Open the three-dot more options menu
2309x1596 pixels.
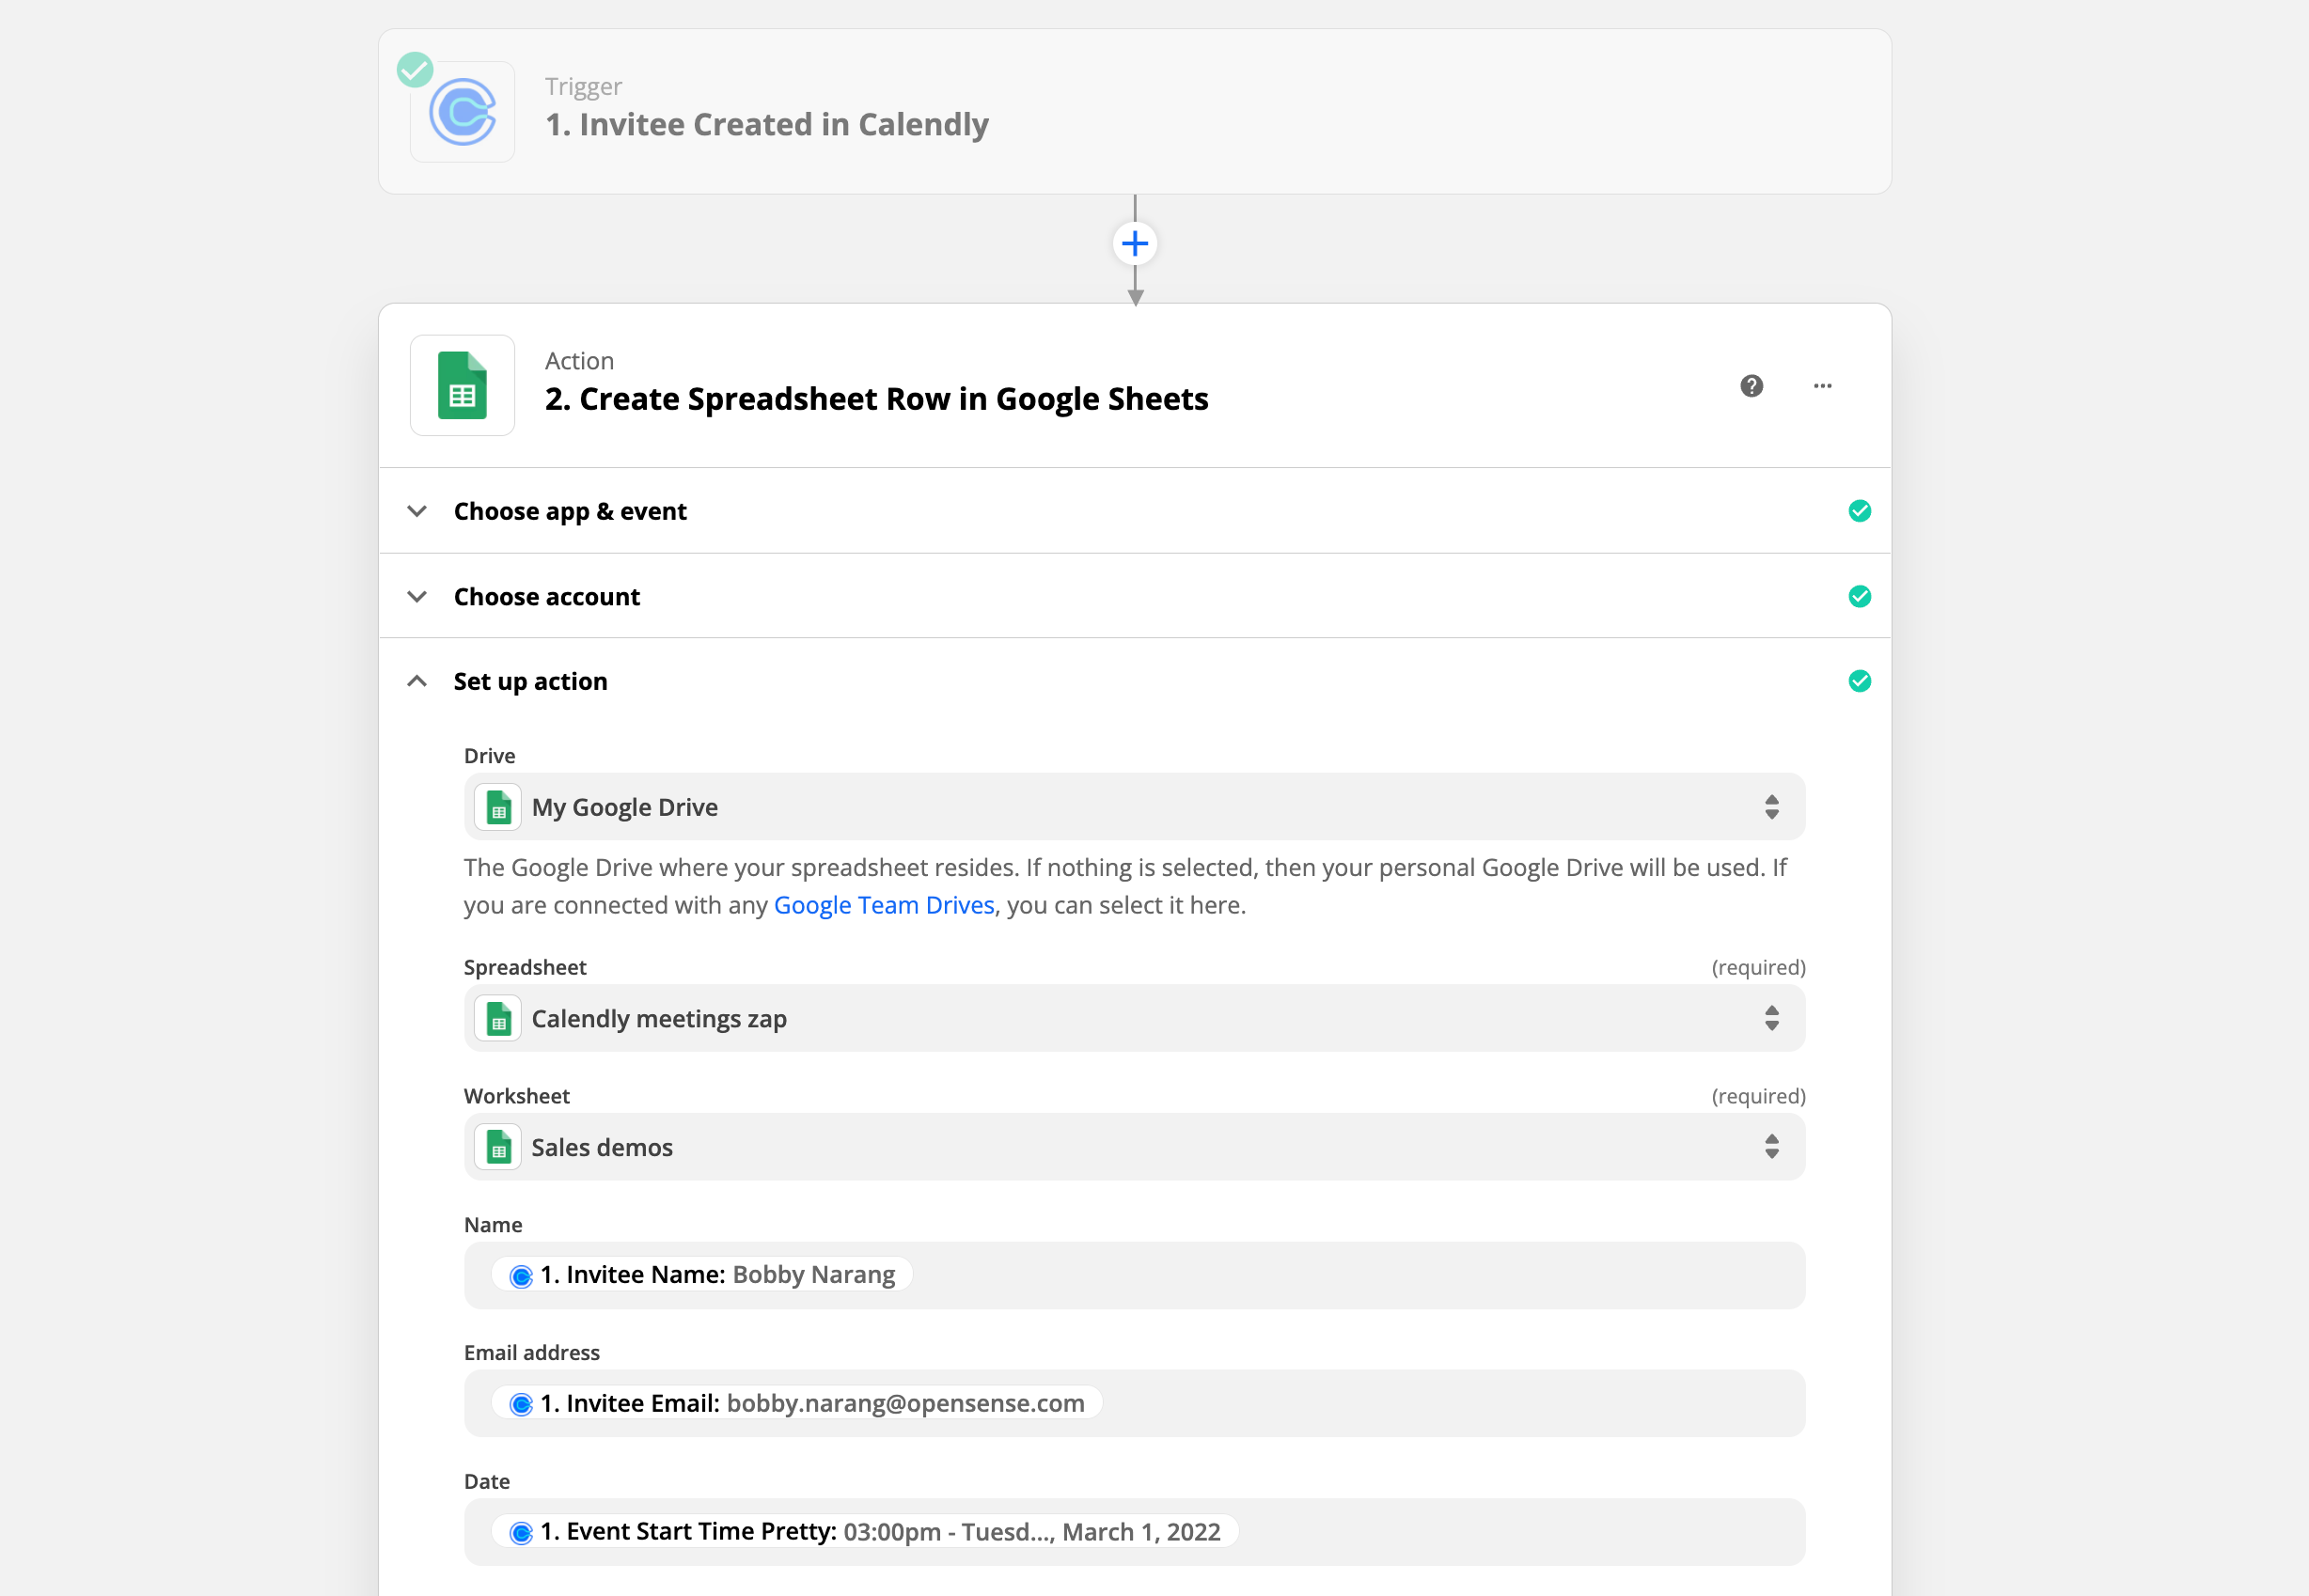(x=1822, y=386)
